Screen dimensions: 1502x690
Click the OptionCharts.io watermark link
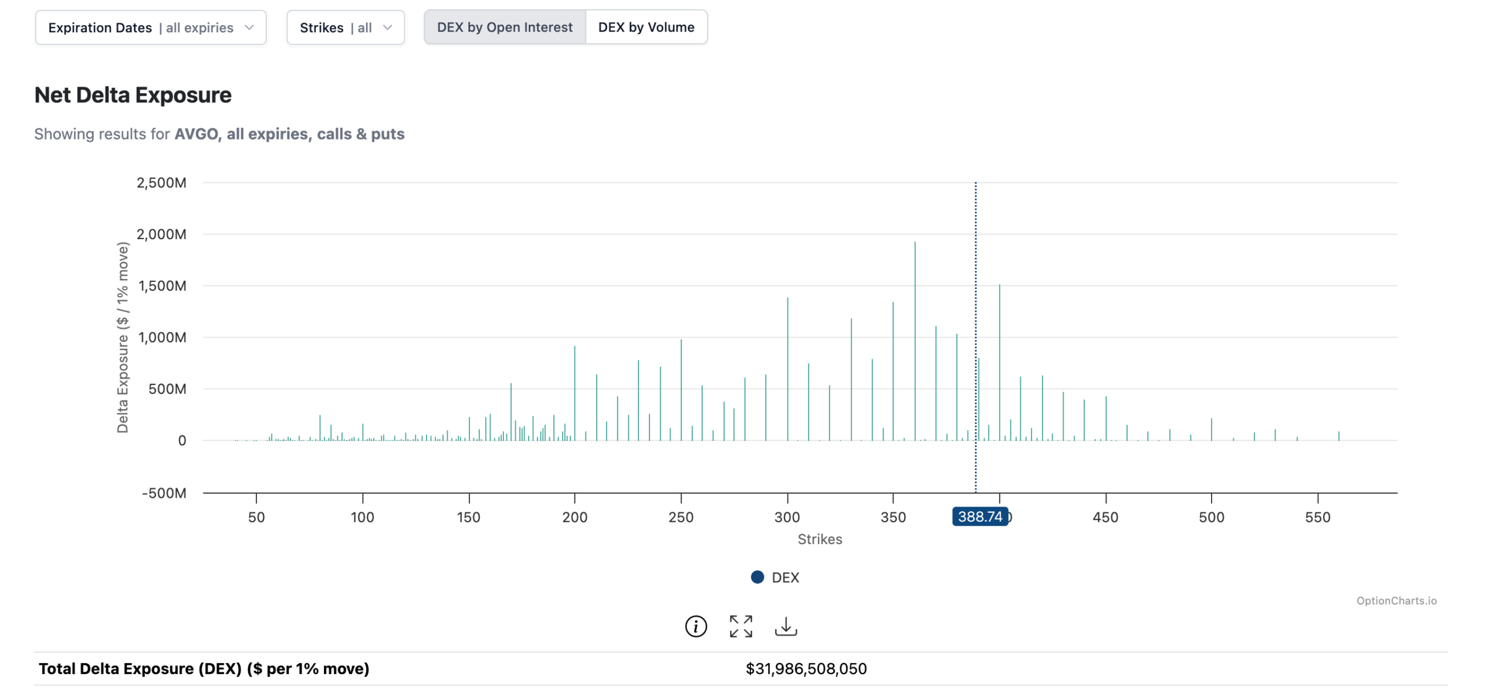pyautogui.click(x=1396, y=600)
